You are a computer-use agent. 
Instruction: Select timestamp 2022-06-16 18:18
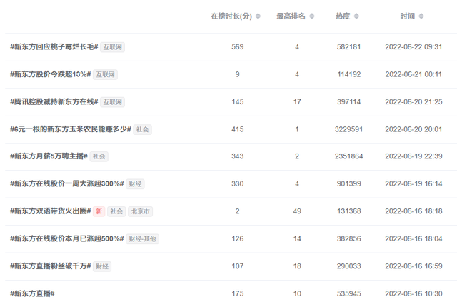tap(413, 211)
